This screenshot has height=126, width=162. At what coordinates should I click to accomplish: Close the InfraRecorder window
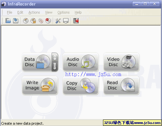[x=155, y=4]
